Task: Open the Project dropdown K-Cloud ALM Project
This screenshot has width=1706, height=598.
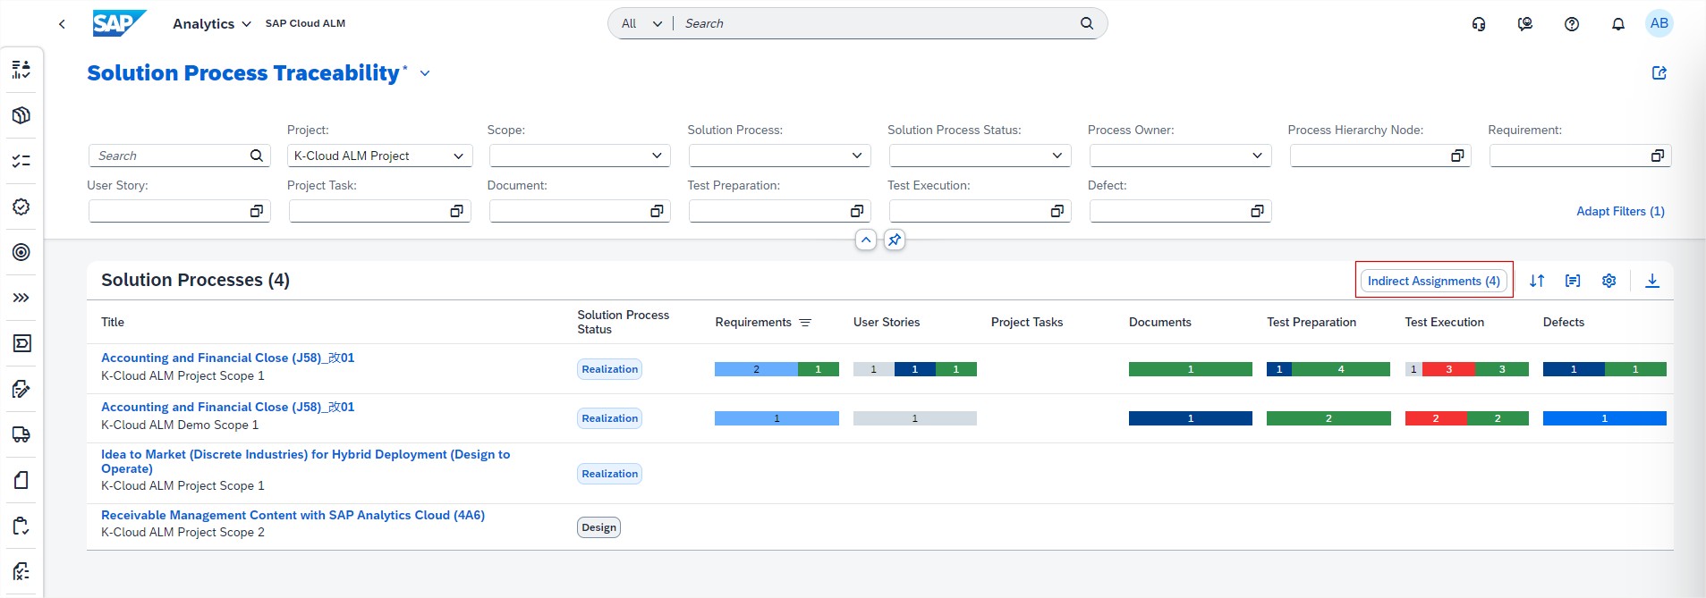Action: tap(379, 156)
